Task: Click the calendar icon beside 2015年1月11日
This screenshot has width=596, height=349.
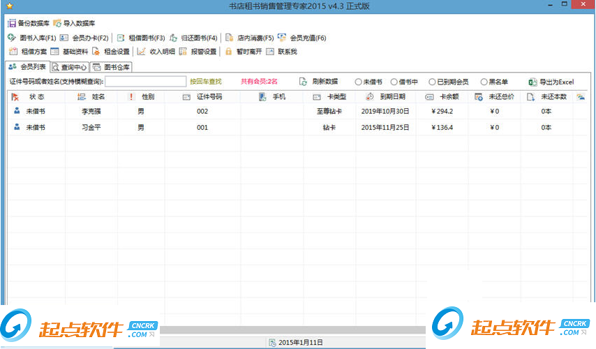Action: [272, 343]
